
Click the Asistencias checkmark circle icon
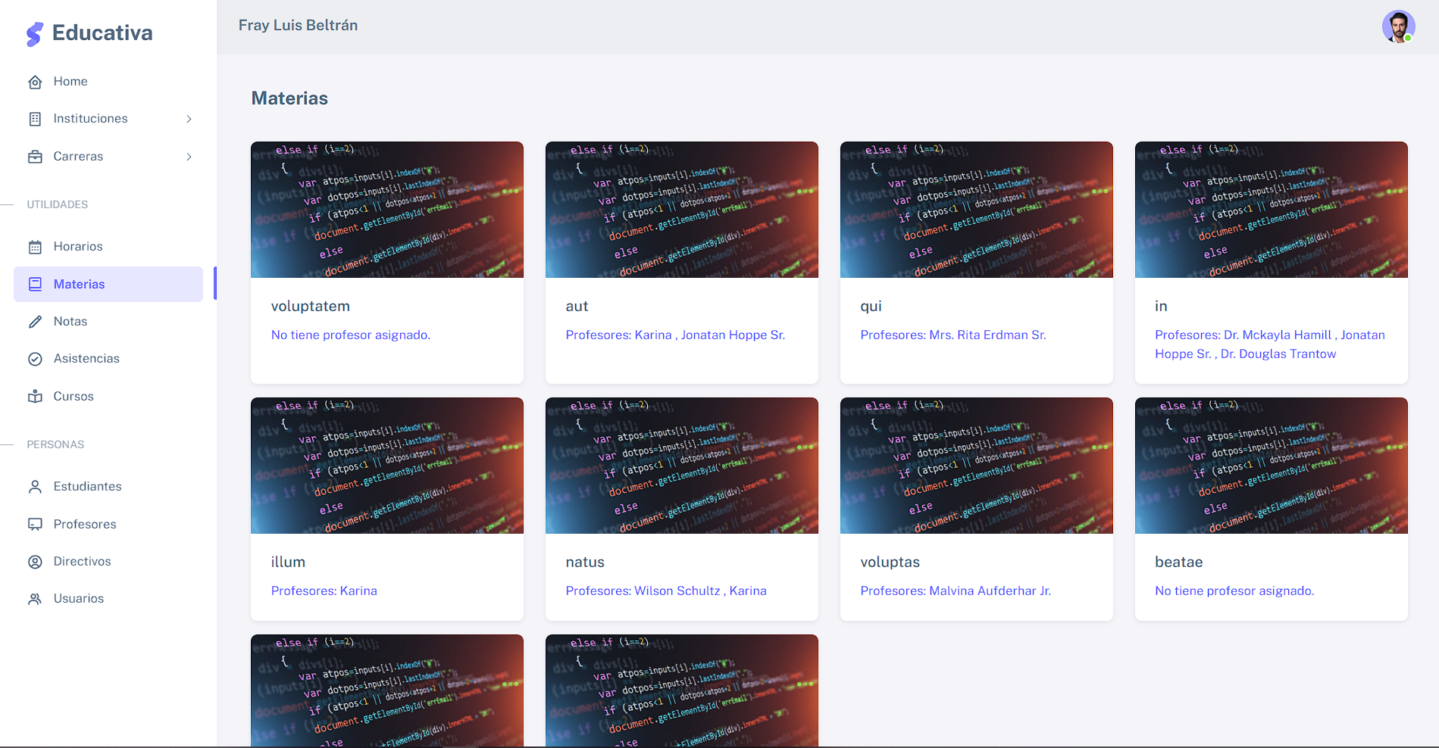[x=35, y=359]
